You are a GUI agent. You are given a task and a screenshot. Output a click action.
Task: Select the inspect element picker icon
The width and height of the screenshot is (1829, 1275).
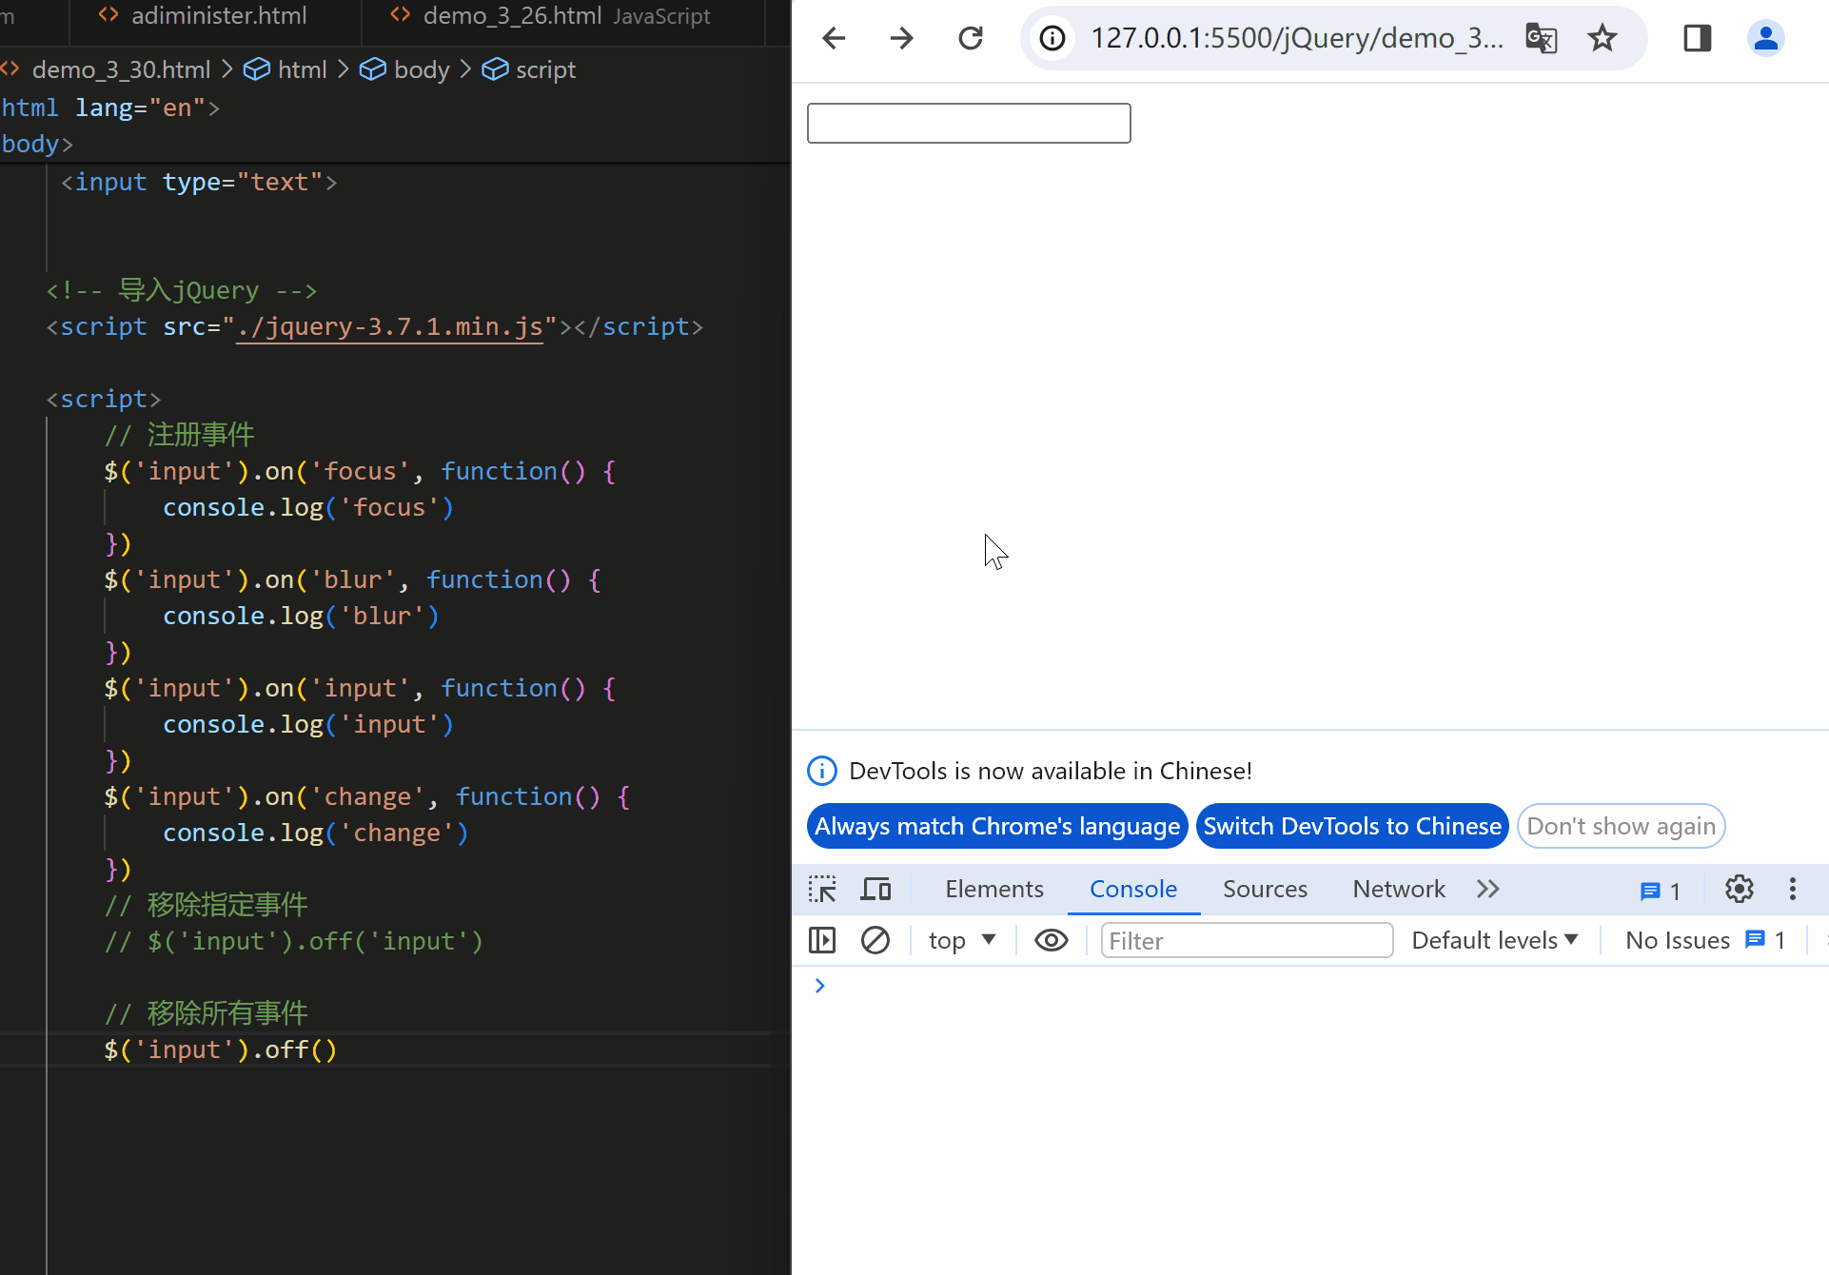click(822, 889)
